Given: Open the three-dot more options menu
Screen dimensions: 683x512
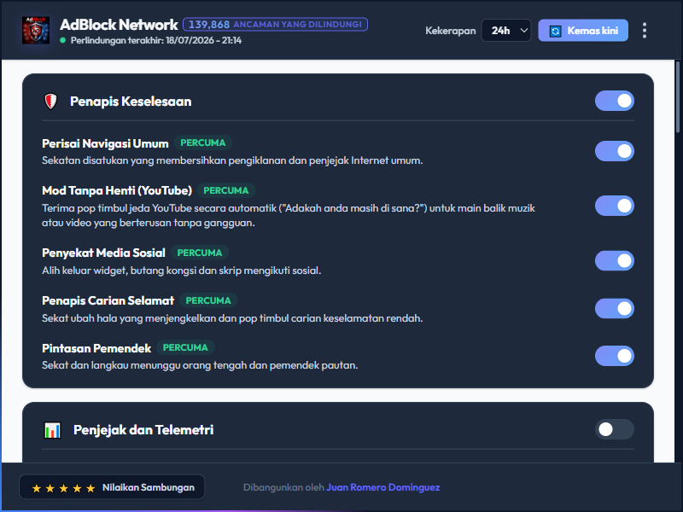Looking at the screenshot, I should pos(645,31).
